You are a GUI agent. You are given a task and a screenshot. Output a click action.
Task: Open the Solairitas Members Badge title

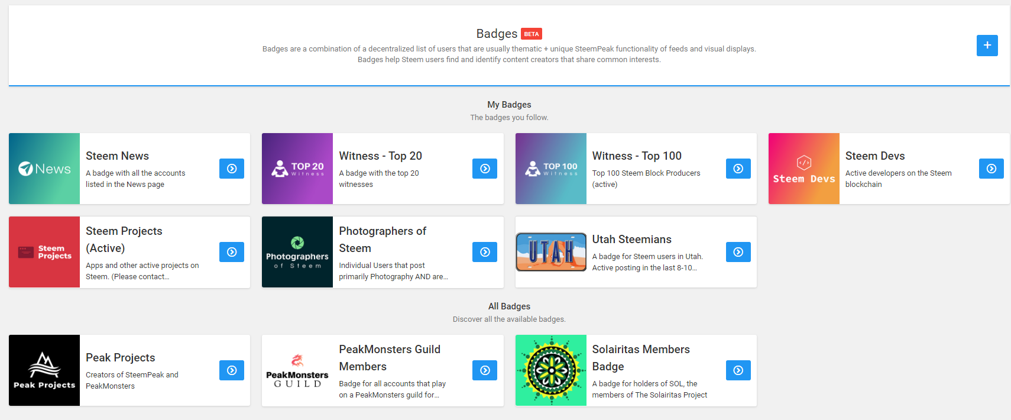(x=641, y=358)
